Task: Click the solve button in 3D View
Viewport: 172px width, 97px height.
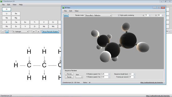Action: [x=66, y=15]
